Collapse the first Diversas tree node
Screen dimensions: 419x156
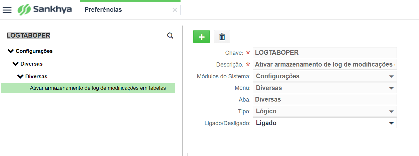point(16,64)
